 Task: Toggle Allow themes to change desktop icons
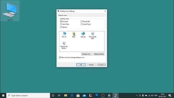60,57
